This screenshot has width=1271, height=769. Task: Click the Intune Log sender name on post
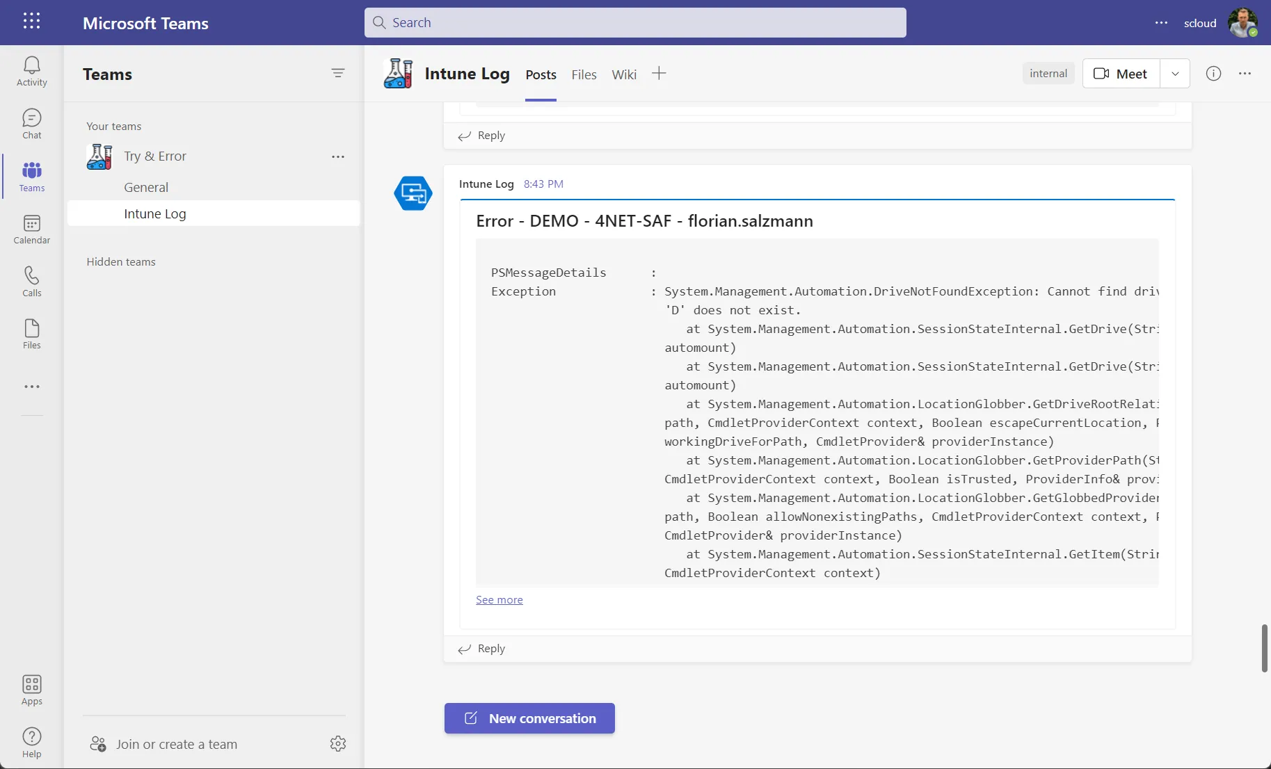(x=486, y=184)
